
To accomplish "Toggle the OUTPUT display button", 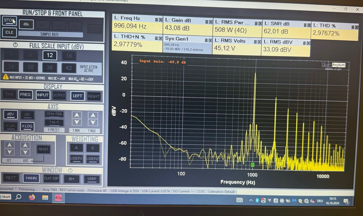I will [59, 95].
